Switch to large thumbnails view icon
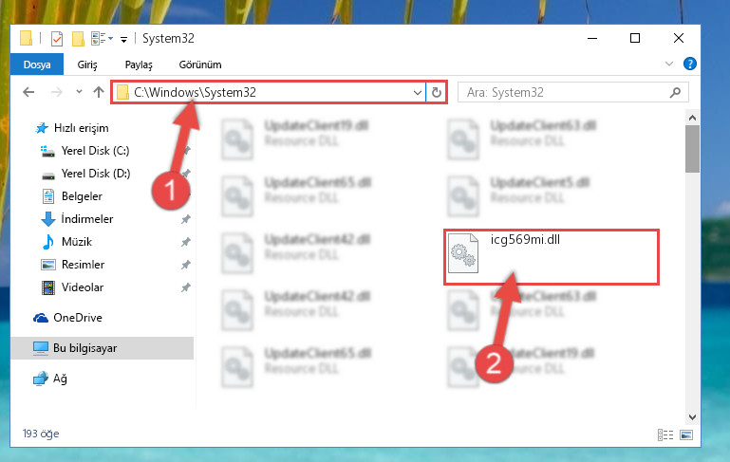730x462 pixels. coord(686,434)
